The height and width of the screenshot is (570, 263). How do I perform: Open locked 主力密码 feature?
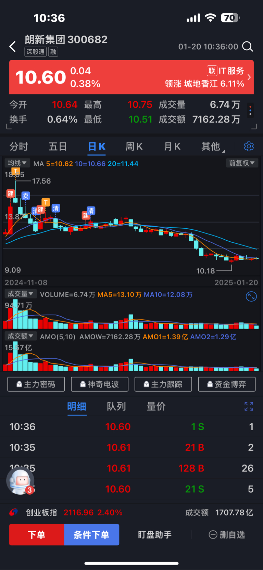tap(36, 384)
